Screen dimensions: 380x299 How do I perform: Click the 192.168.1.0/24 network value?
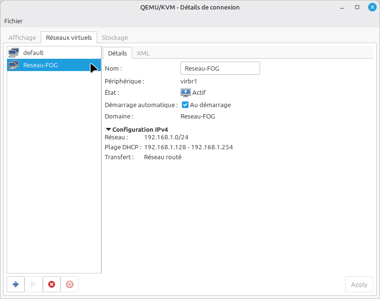[x=166, y=137]
